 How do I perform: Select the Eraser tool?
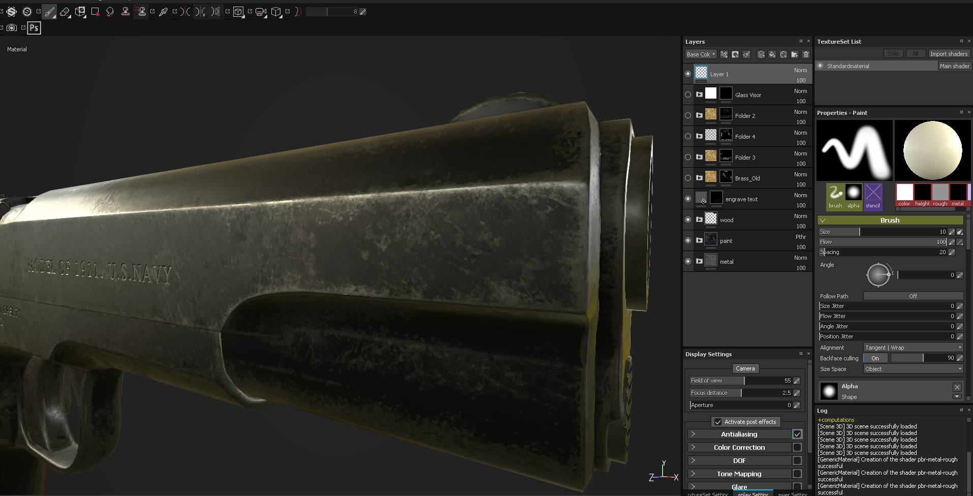(x=65, y=11)
